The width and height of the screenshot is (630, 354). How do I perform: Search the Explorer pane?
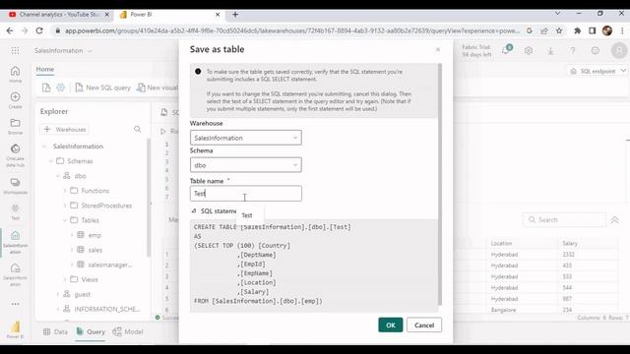tap(138, 129)
